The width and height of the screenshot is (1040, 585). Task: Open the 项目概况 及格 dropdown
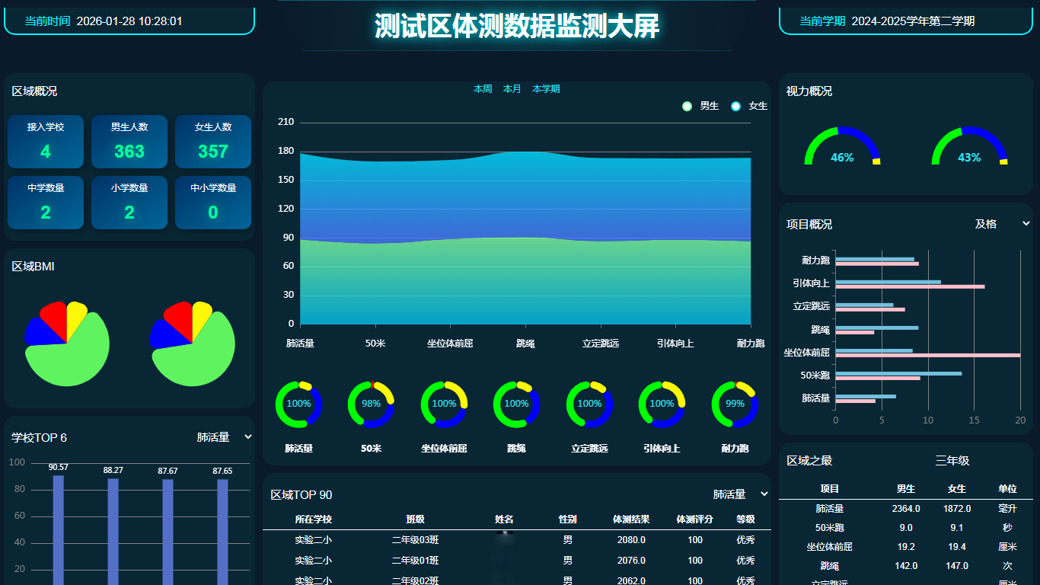1001,224
